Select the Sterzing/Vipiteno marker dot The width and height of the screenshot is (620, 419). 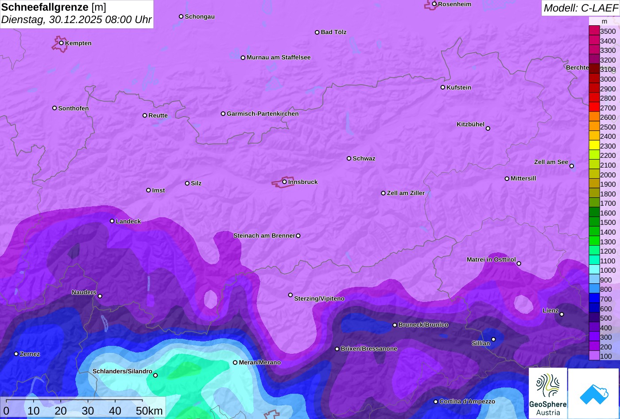pyautogui.click(x=291, y=295)
